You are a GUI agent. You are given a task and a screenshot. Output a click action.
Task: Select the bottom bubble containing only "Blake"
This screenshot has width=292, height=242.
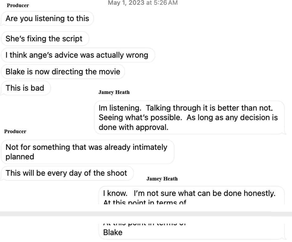point(113,232)
